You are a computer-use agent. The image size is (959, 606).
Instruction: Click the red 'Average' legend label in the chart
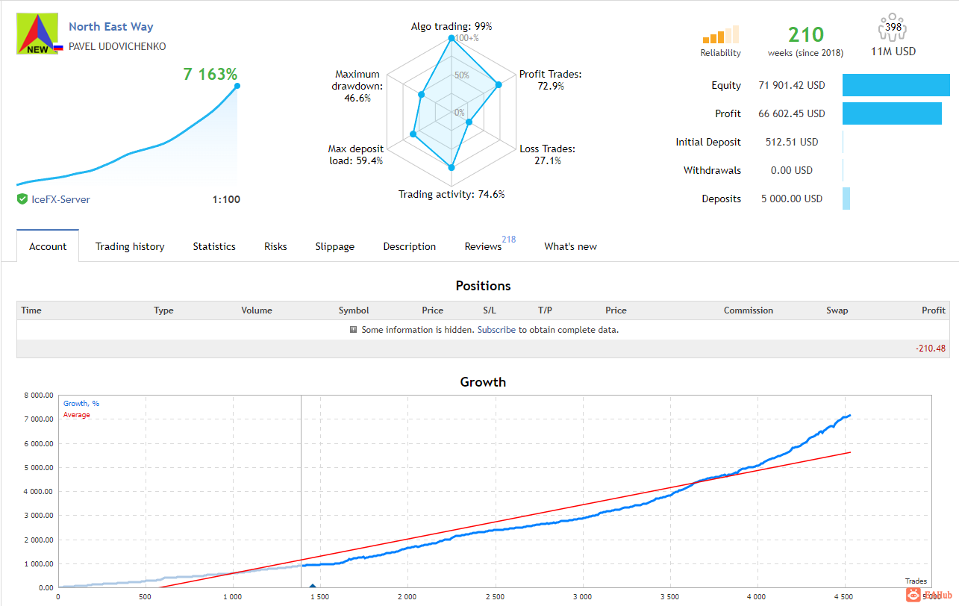pos(77,415)
